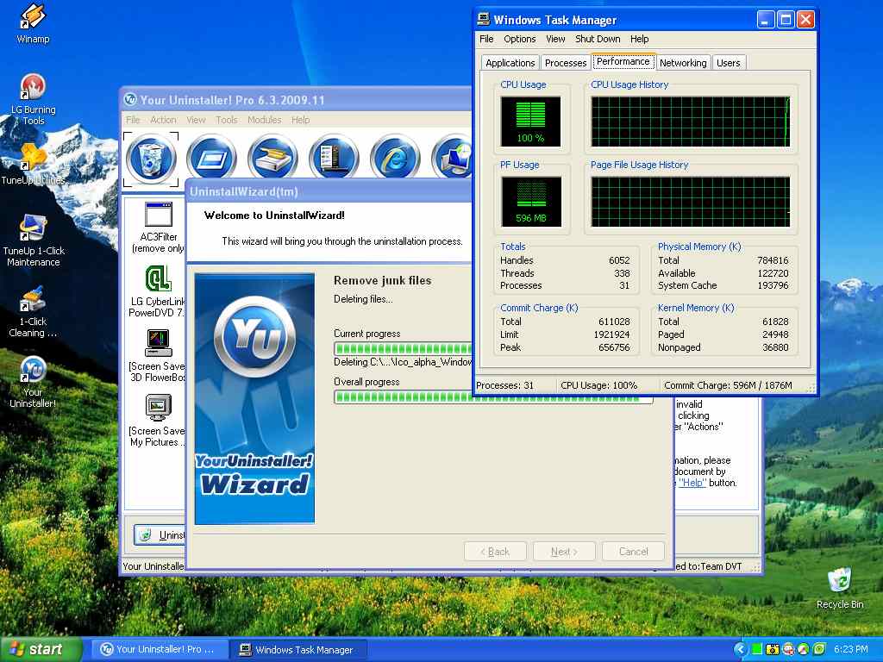Image resolution: width=883 pixels, height=662 pixels.
Task: Open the Recycle Bin on desktop
Action: 840,588
